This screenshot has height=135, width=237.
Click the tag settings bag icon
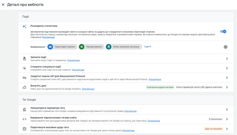coord(24,109)
